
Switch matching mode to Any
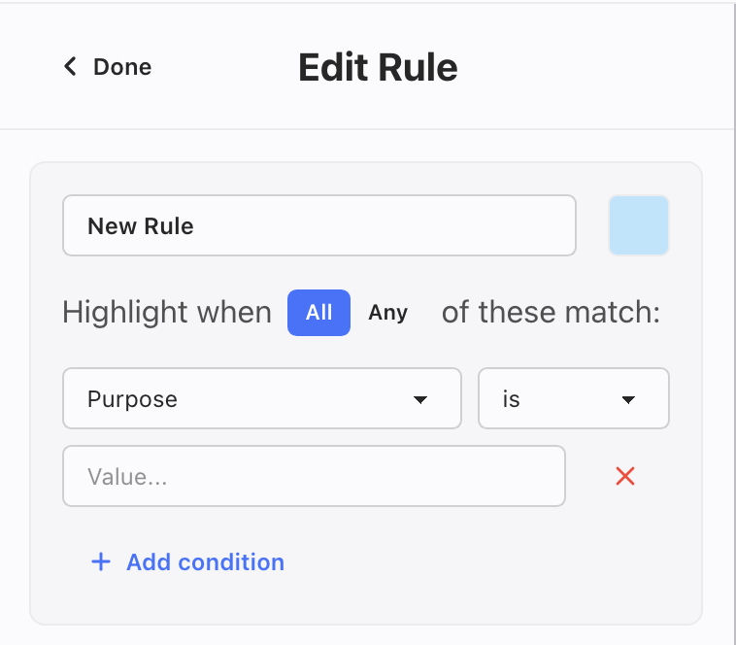coord(387,313)
